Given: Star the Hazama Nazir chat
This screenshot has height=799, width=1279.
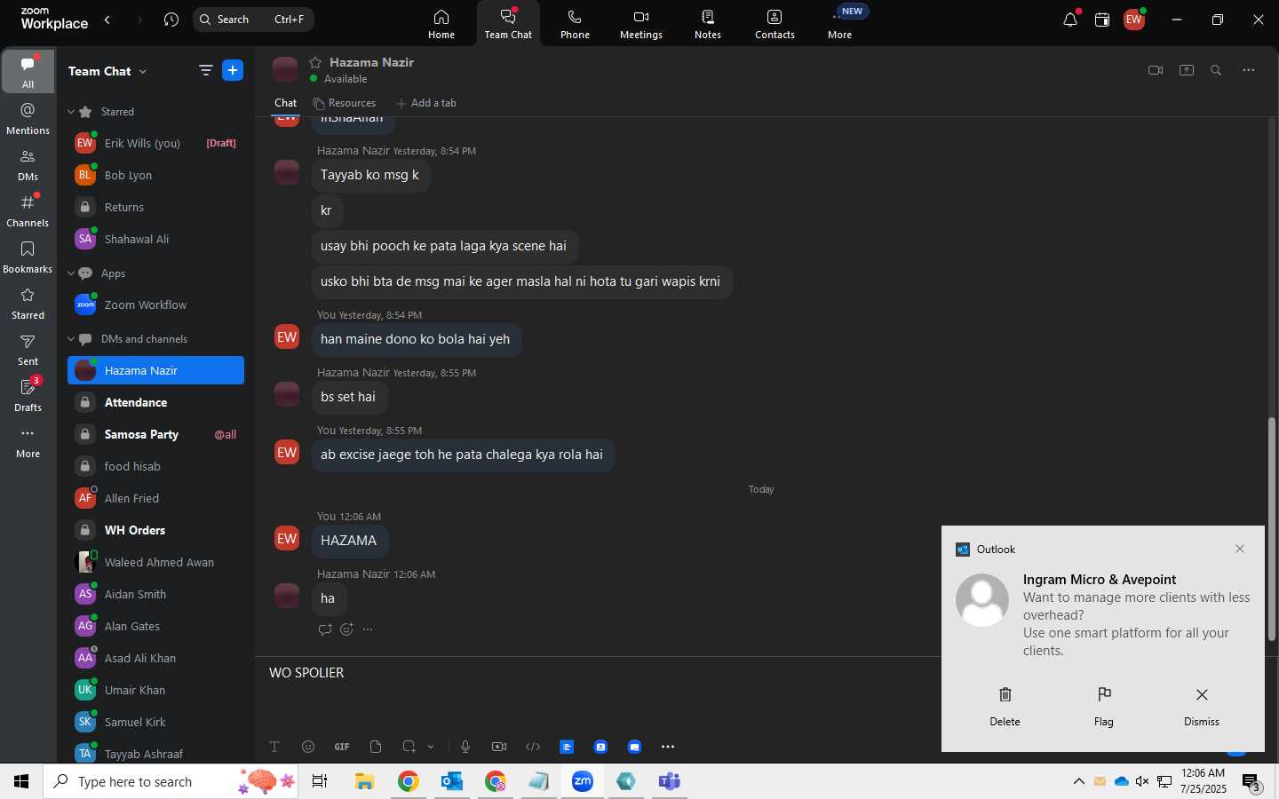Looking at the screenshot, I should (315, 62).
